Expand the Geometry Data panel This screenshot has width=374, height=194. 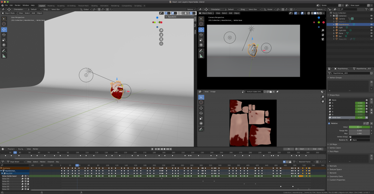[x=336, y=176]
